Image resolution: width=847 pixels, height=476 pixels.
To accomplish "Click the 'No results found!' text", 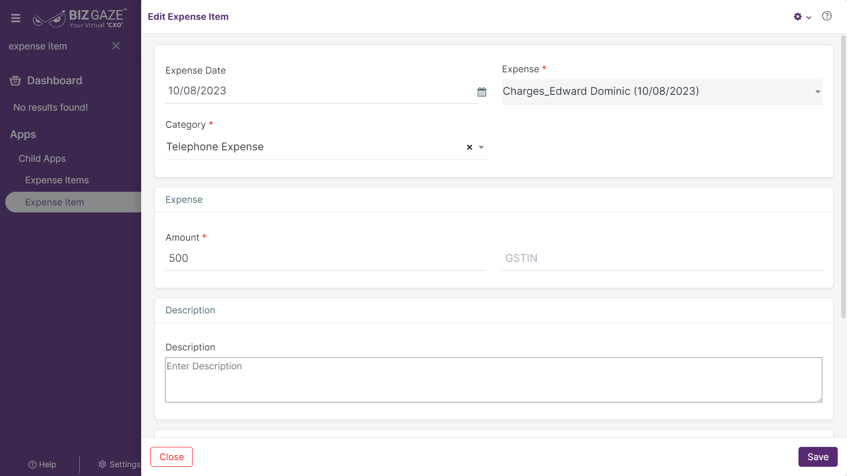I will (50, 108).
